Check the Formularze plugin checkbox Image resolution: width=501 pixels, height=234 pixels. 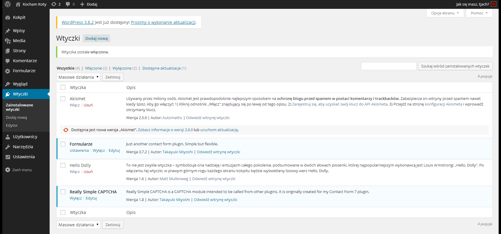[63, 144]
